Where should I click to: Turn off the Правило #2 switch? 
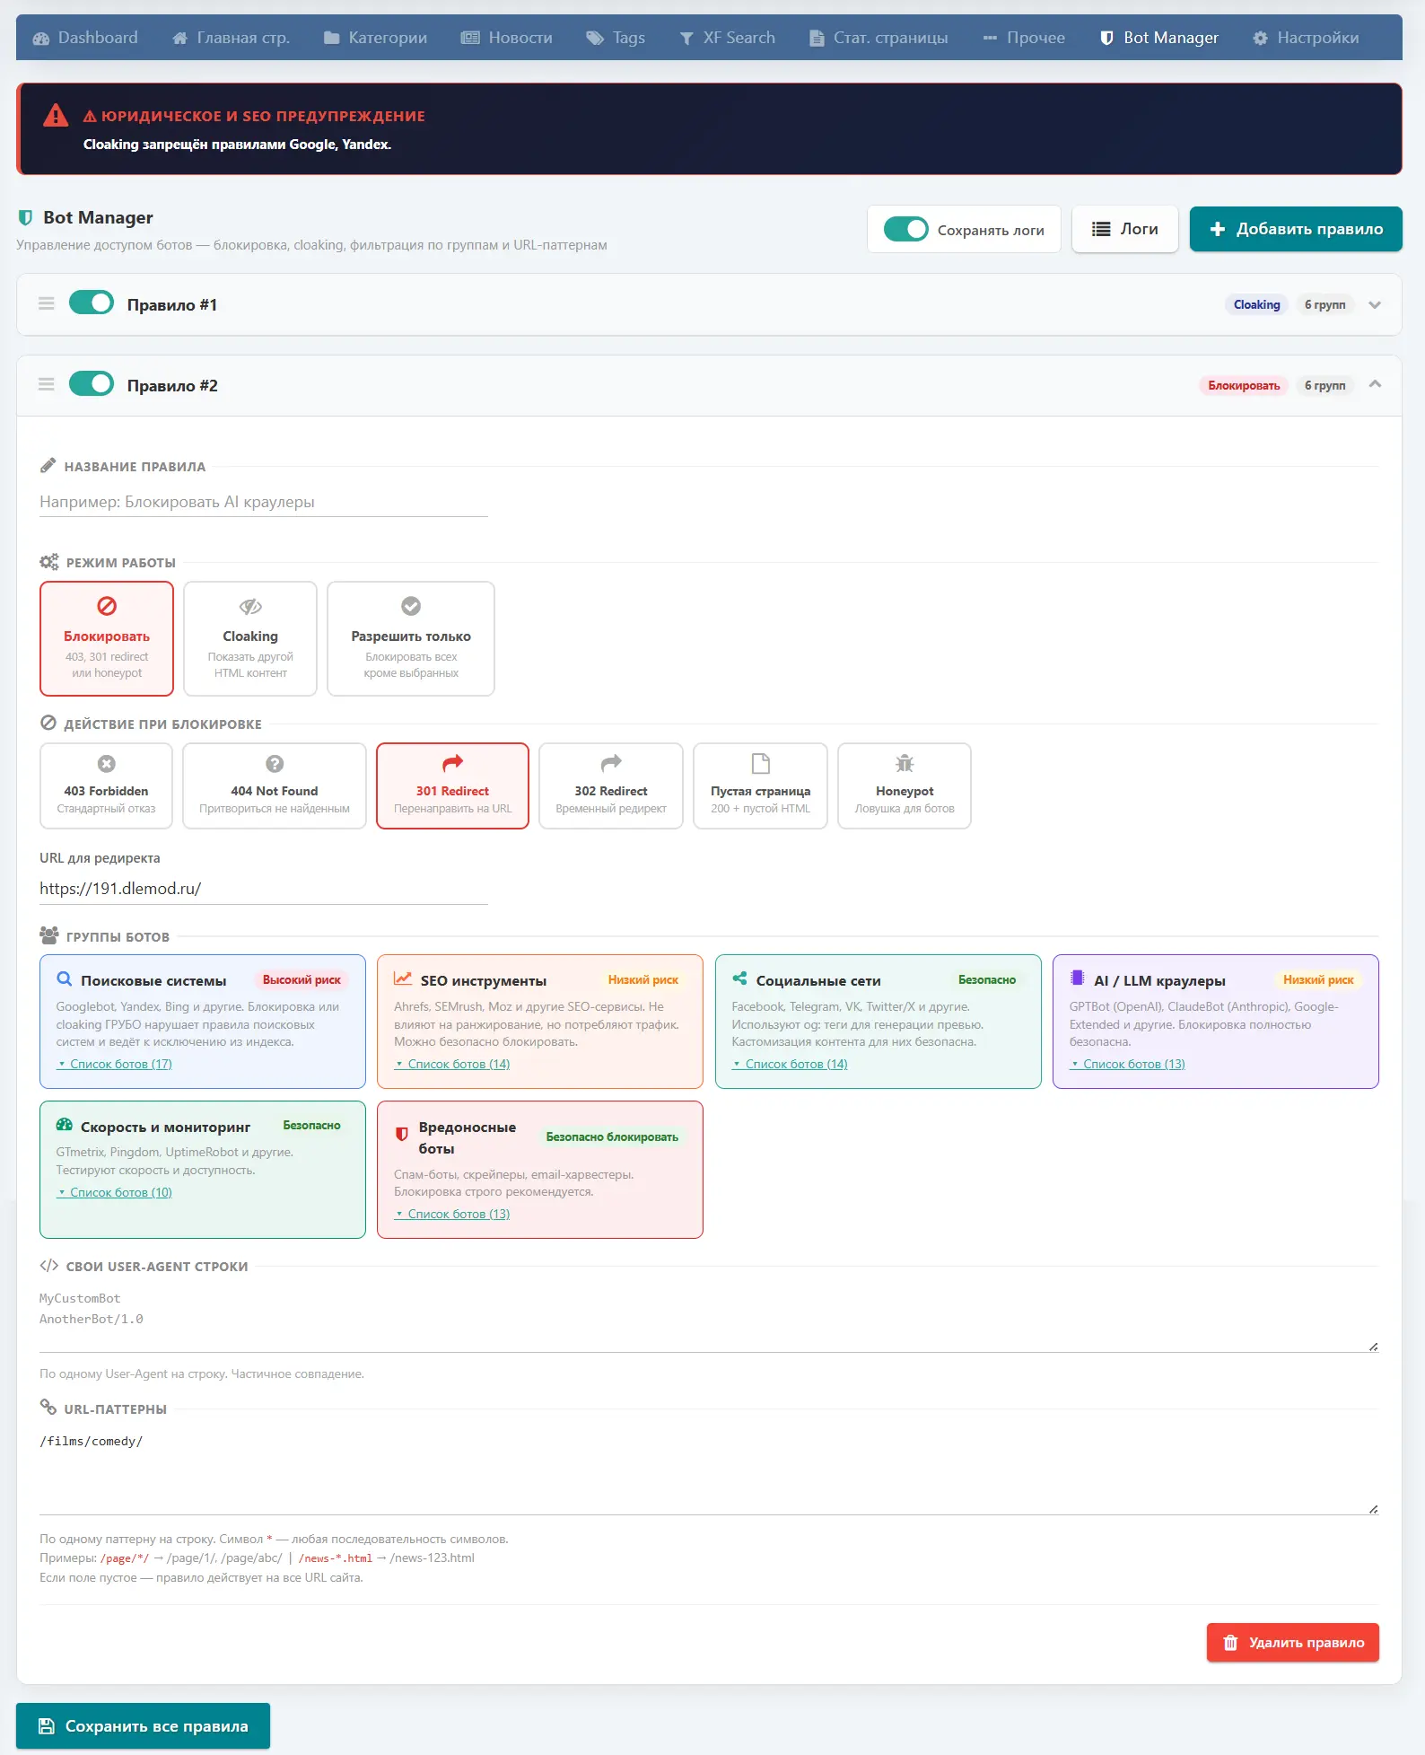click(92, 384)
